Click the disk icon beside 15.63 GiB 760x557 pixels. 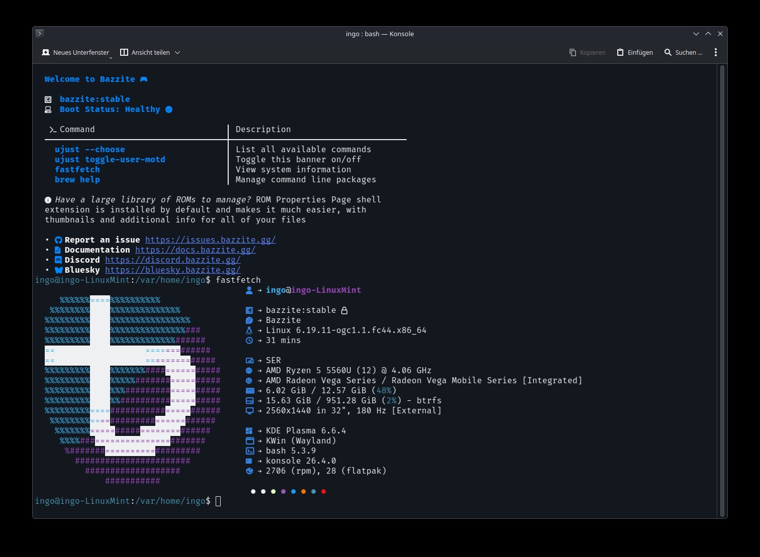pos(249,401)
